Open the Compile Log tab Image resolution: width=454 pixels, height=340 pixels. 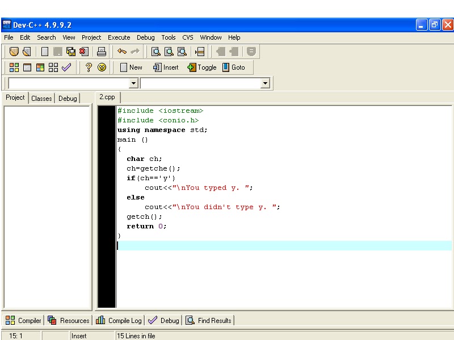(119, 320)
